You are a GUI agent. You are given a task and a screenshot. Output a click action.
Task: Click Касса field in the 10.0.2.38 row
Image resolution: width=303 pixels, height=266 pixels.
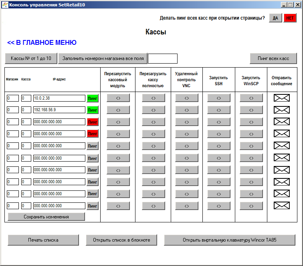[26, 98]
